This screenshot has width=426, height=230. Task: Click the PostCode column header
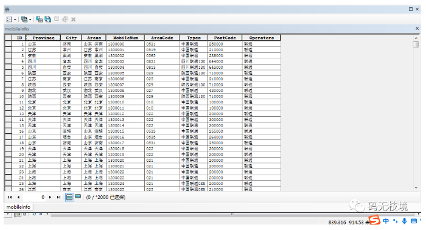225,38
